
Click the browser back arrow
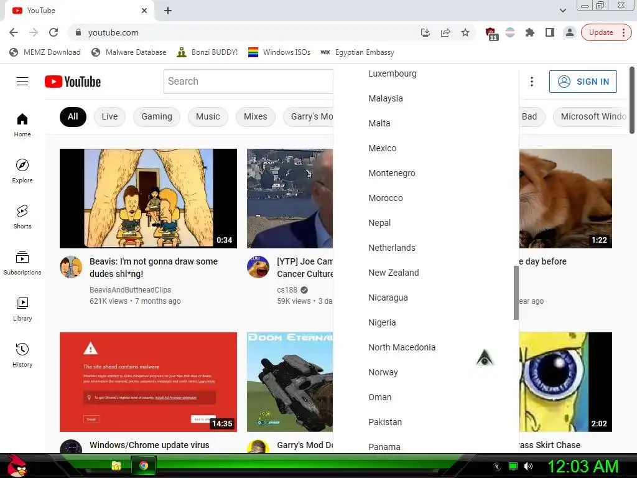coord(14,32)
